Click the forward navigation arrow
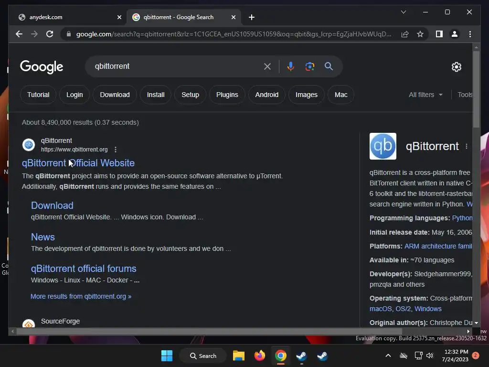Viewport: 489px width, 367px height. 34,34
